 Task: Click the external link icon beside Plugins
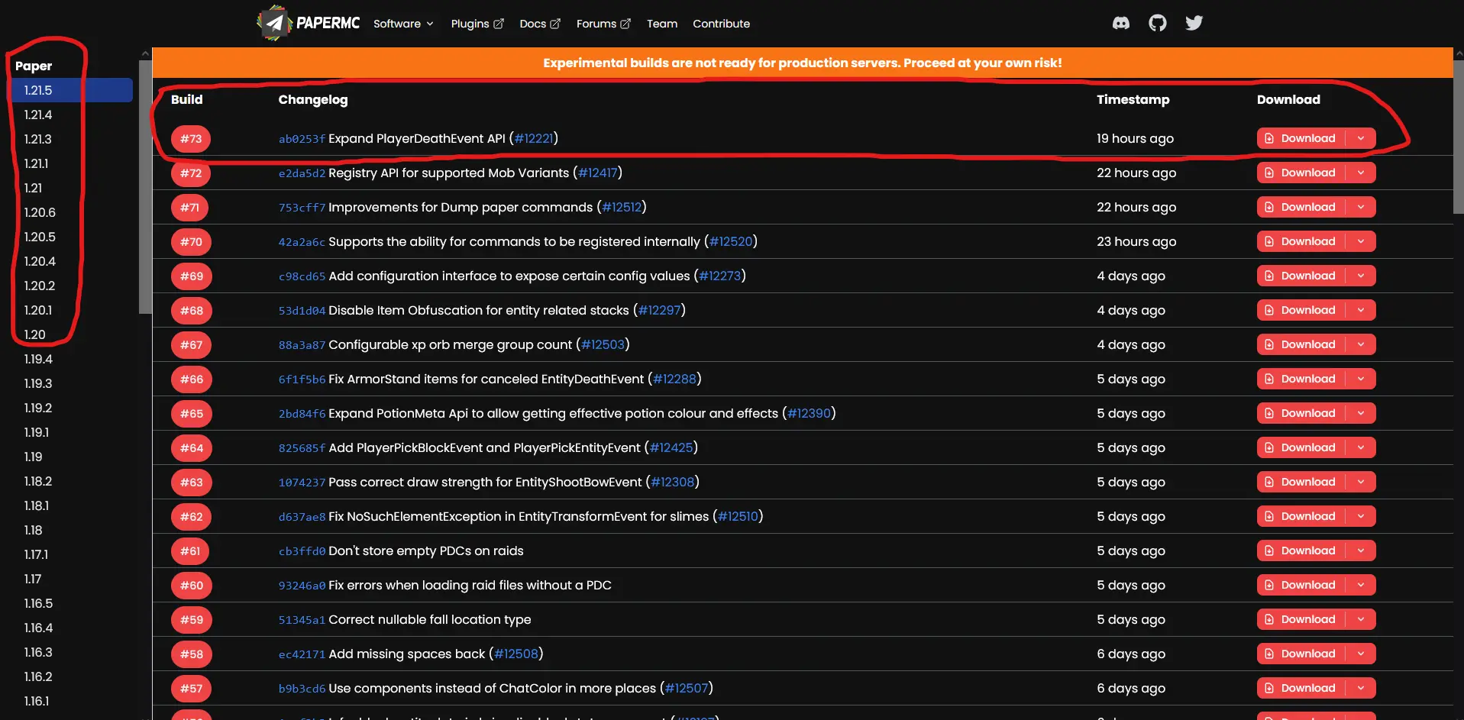[499, 24]
